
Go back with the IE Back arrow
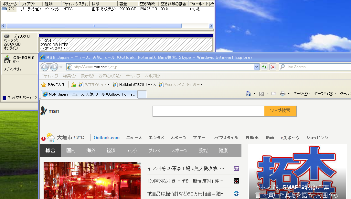pyautogui.click(x=45, y=67)
